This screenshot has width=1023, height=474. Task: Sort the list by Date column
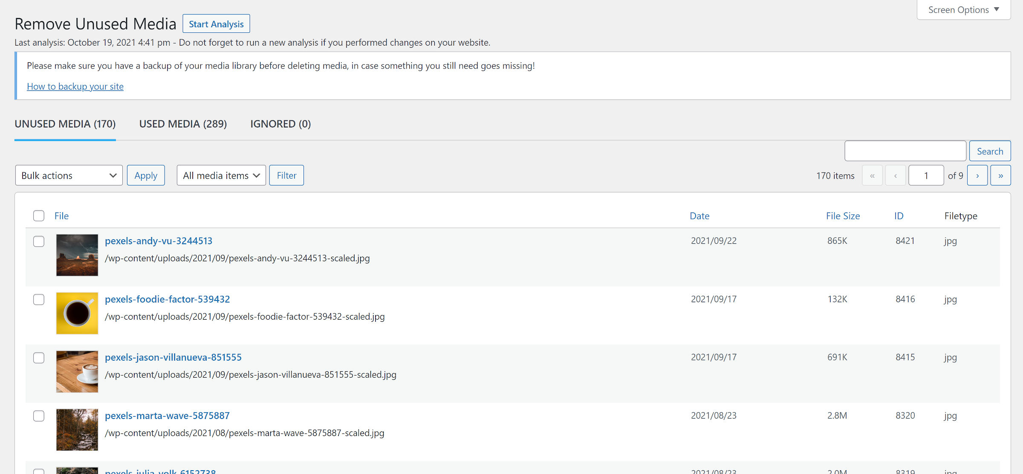699,216
